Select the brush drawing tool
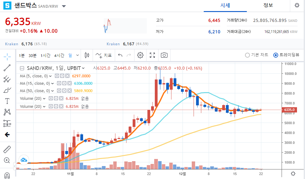The image size is (305, 179). pos(7,90)
